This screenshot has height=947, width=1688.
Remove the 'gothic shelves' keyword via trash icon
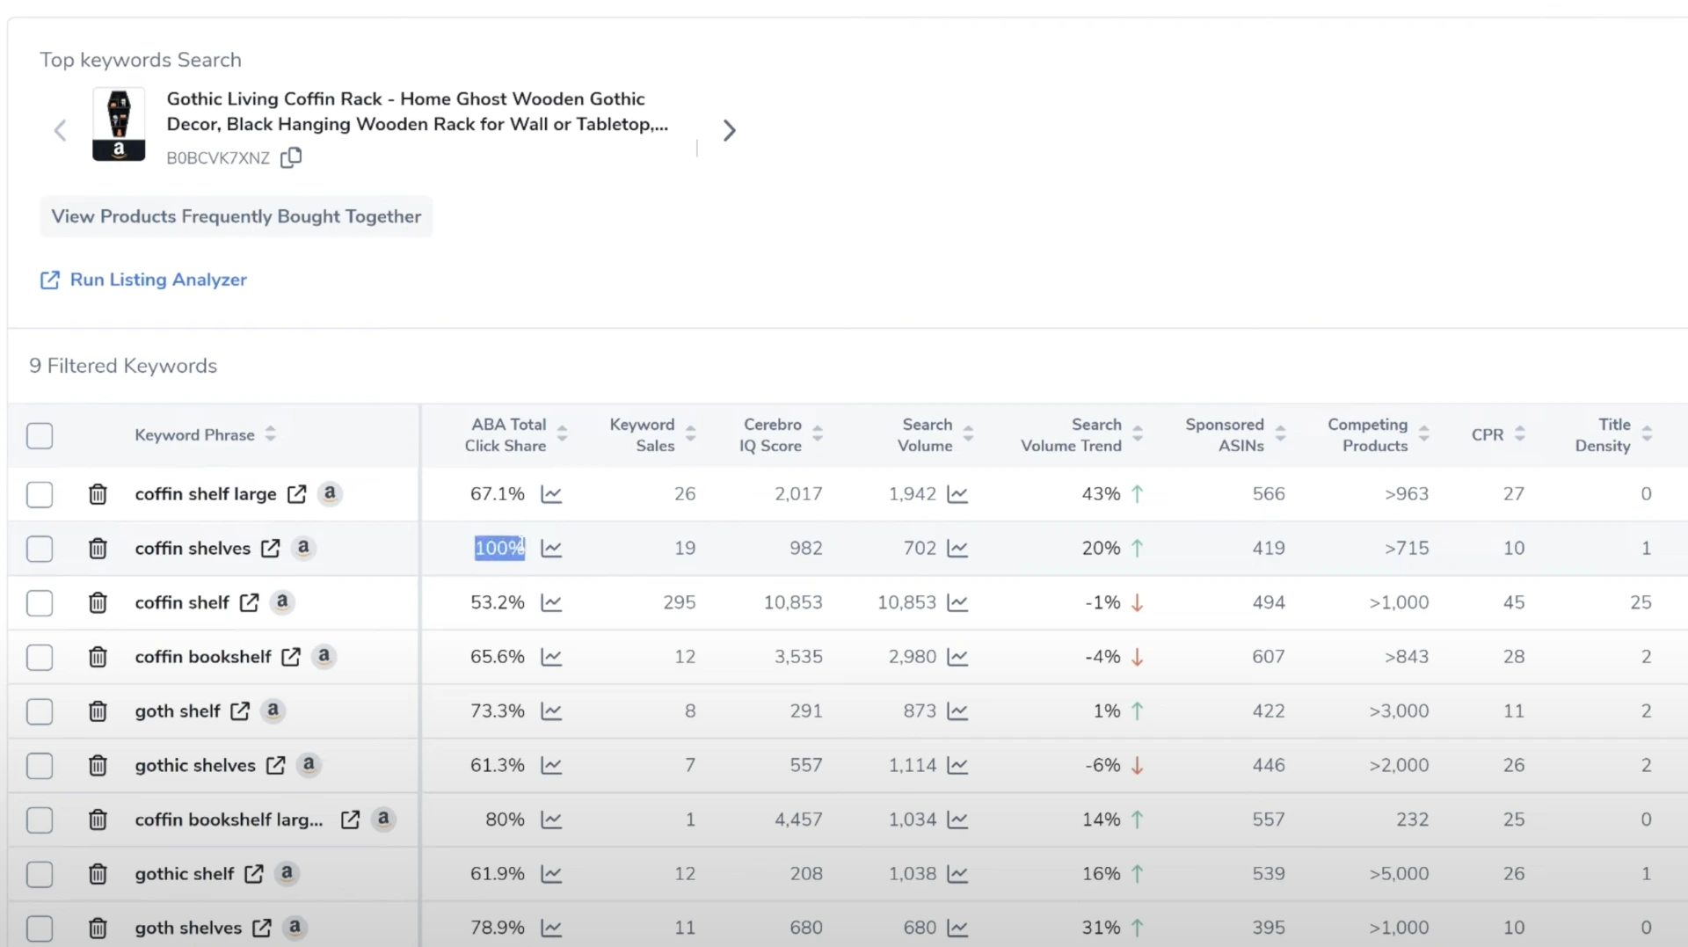[x=98, y=766]
